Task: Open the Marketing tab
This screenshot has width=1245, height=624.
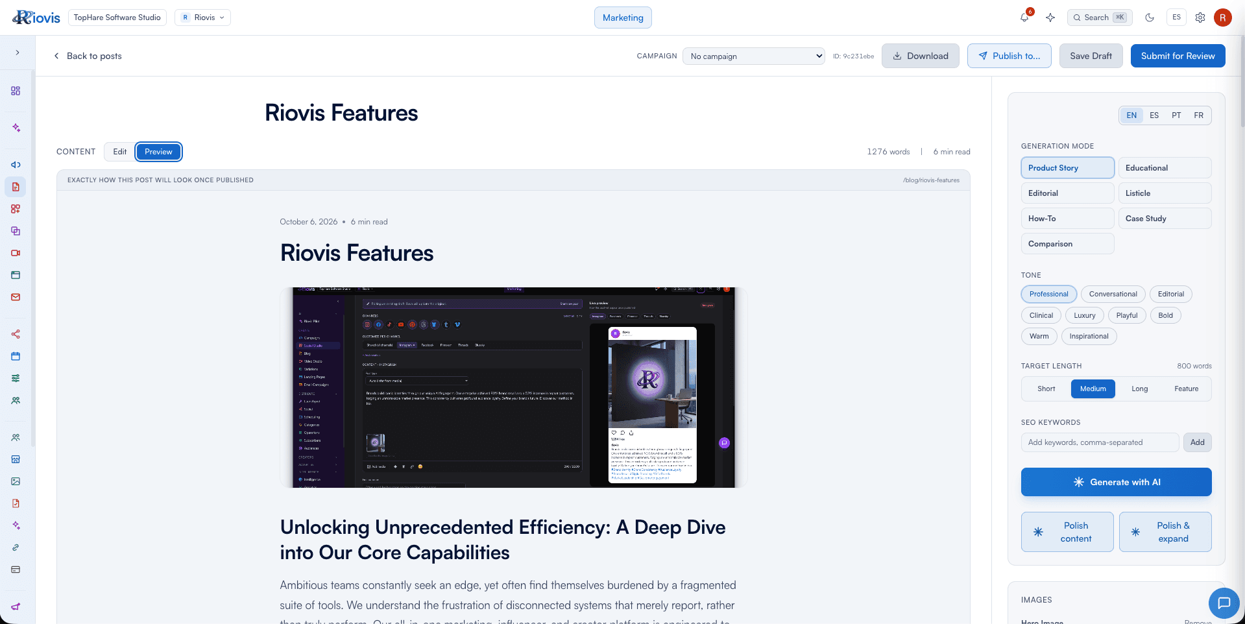Action: [623, 18]
